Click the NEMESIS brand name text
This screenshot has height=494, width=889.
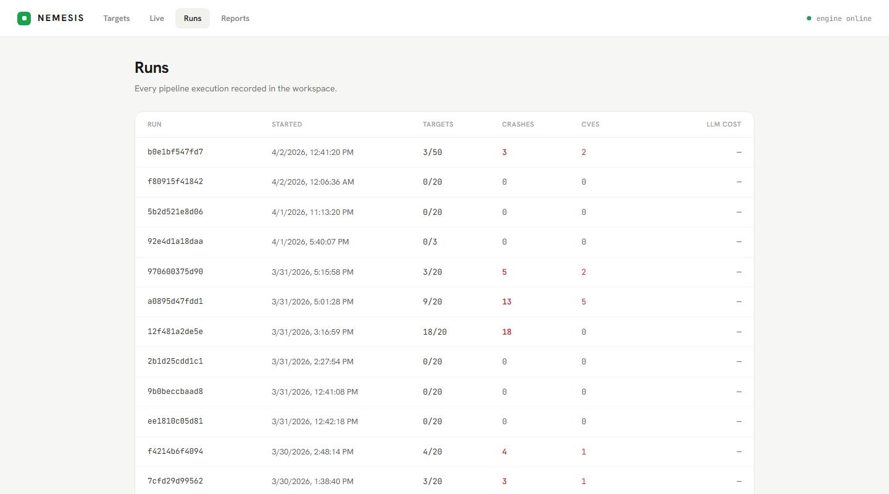click(x=61, y=19)
